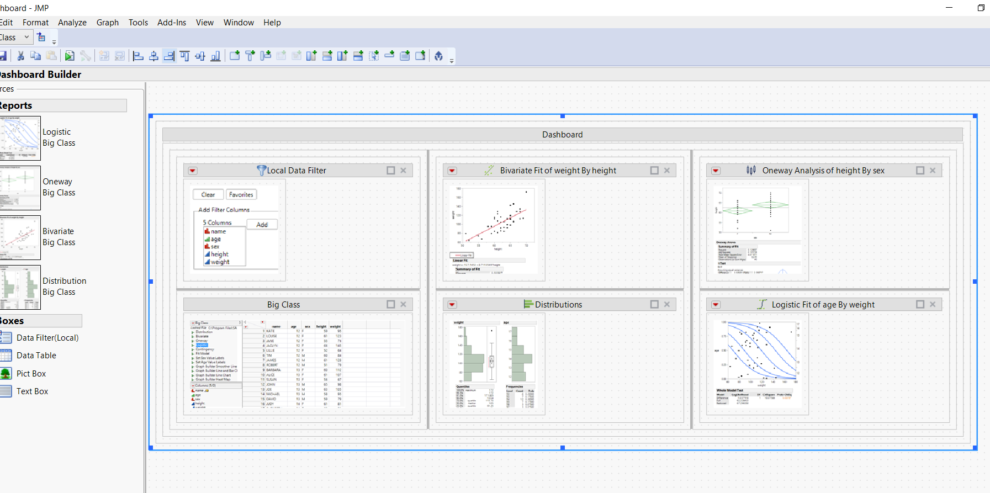Click the Copy icon in toolbar
This screenshot has height=493, width=990.
click(35, 56)
